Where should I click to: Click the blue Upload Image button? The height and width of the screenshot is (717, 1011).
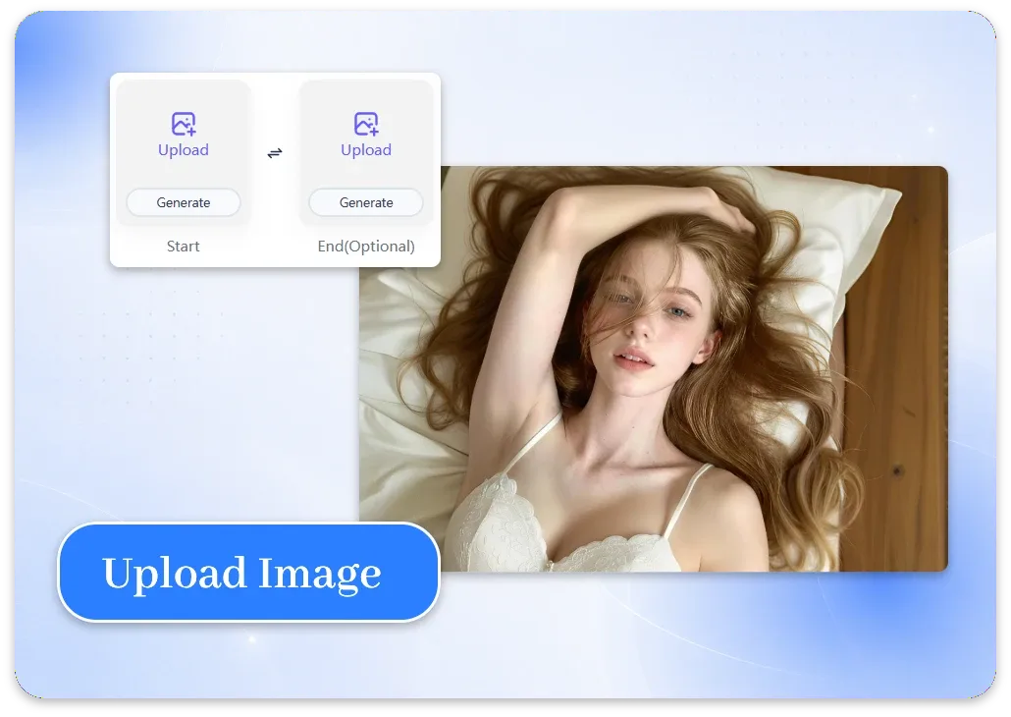(249, 573)
